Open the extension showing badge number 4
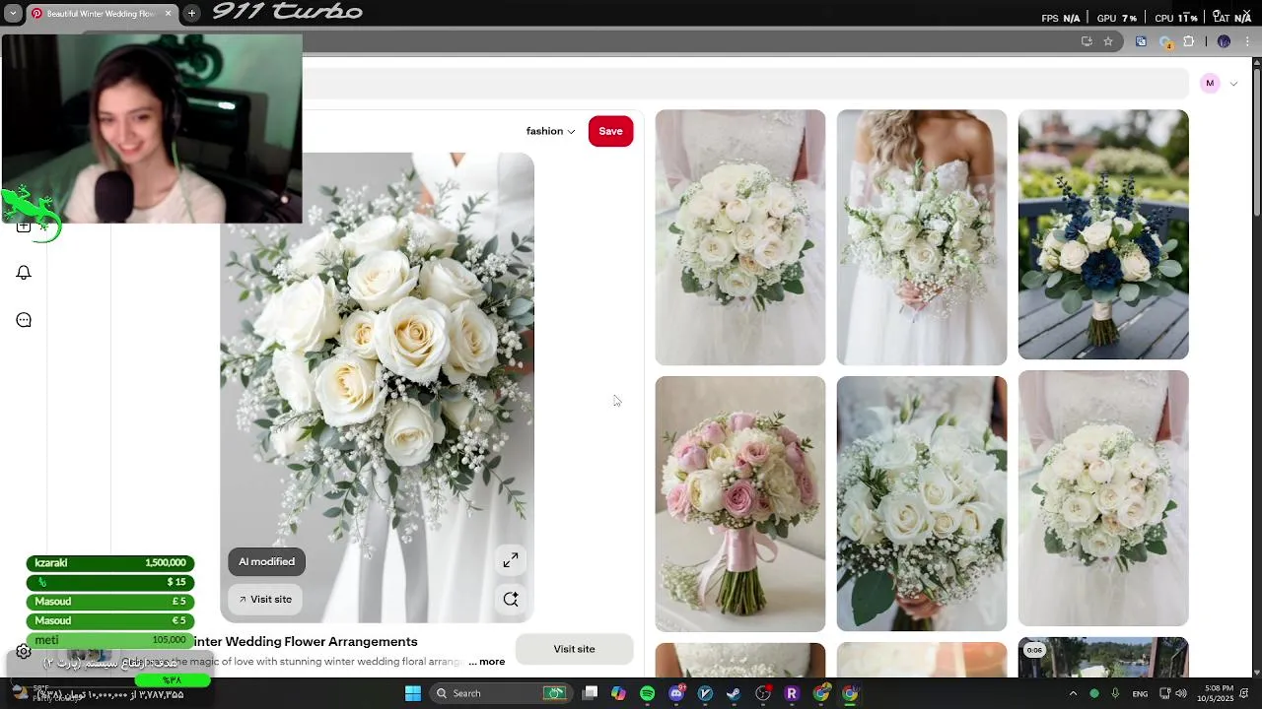The height and width of the screenshot is (709, 1262). tap(1165, 41)
